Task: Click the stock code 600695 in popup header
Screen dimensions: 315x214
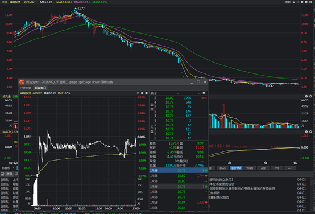Action: pos(38,93)
